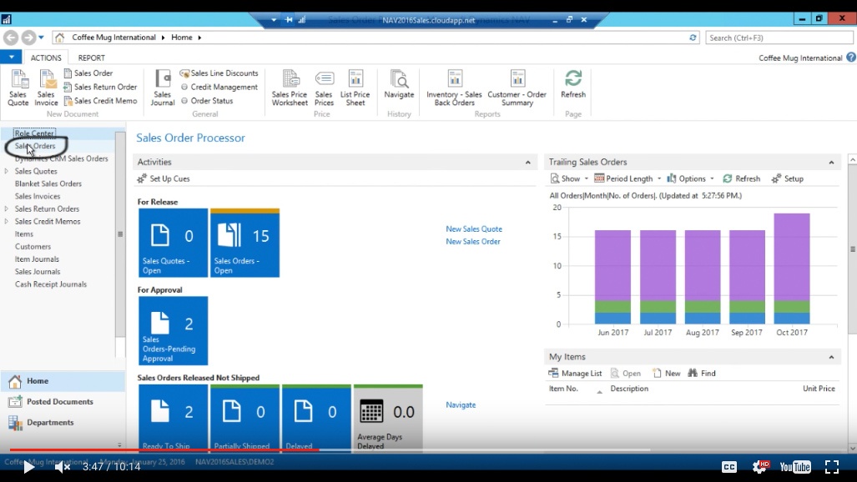Unmute the video volume
Viewport: 857px width, 482px height.
tap(63, 467)
